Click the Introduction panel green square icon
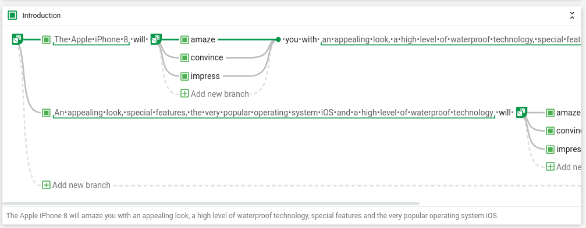Viewport: 586px width, 228px height. tap(13, 15)
